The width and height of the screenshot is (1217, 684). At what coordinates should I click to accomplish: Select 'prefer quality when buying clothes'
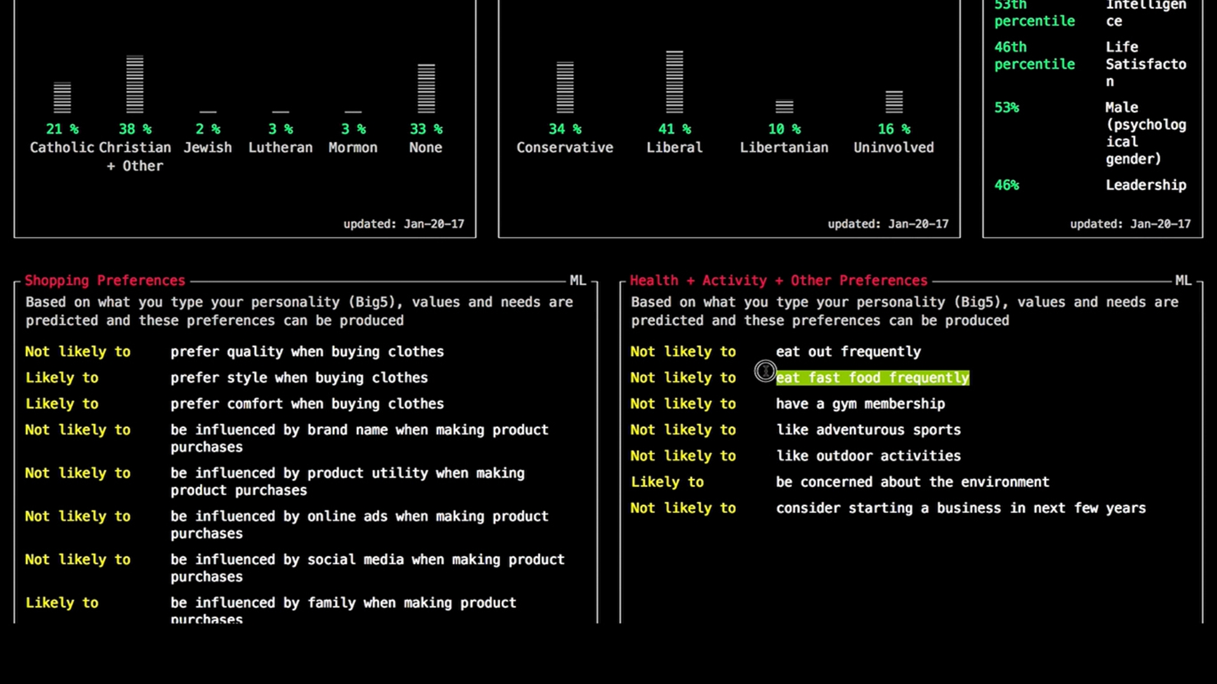click(307, 351)
